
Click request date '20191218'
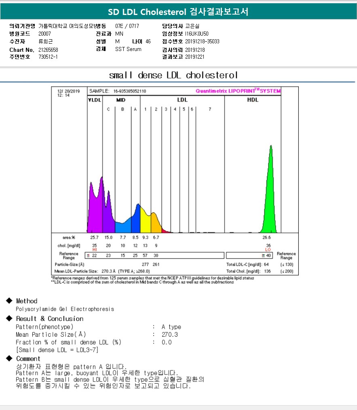(x=195, y=50)
